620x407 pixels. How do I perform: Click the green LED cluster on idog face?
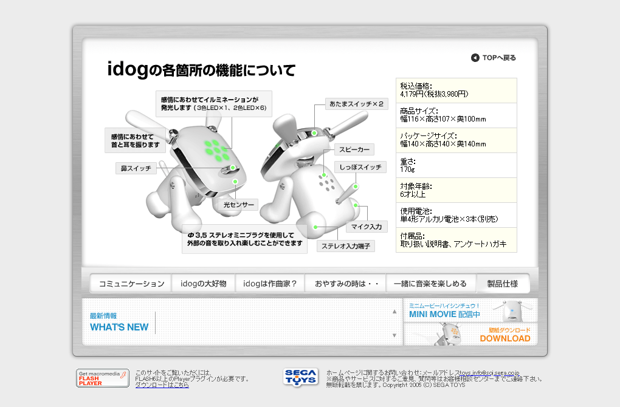pyautogui.click(x=217, y=150)
